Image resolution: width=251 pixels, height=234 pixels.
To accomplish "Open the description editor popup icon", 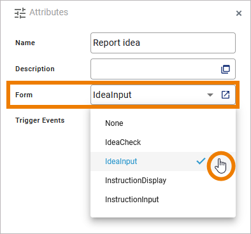I will point(226,69).
